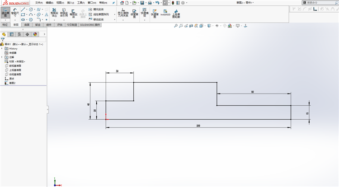This screenshot has height=187, width=339.
Task: Open dropdown under Quick Snaps
Action: tap(145, 20)
